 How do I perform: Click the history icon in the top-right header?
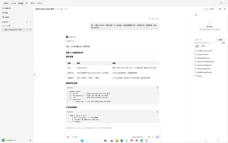pos(220,9)
